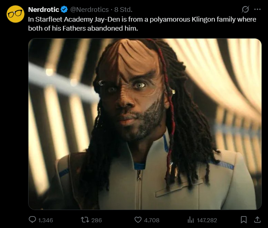Click the share upload-arrow icon
The image size is (268, 228).
258,219
